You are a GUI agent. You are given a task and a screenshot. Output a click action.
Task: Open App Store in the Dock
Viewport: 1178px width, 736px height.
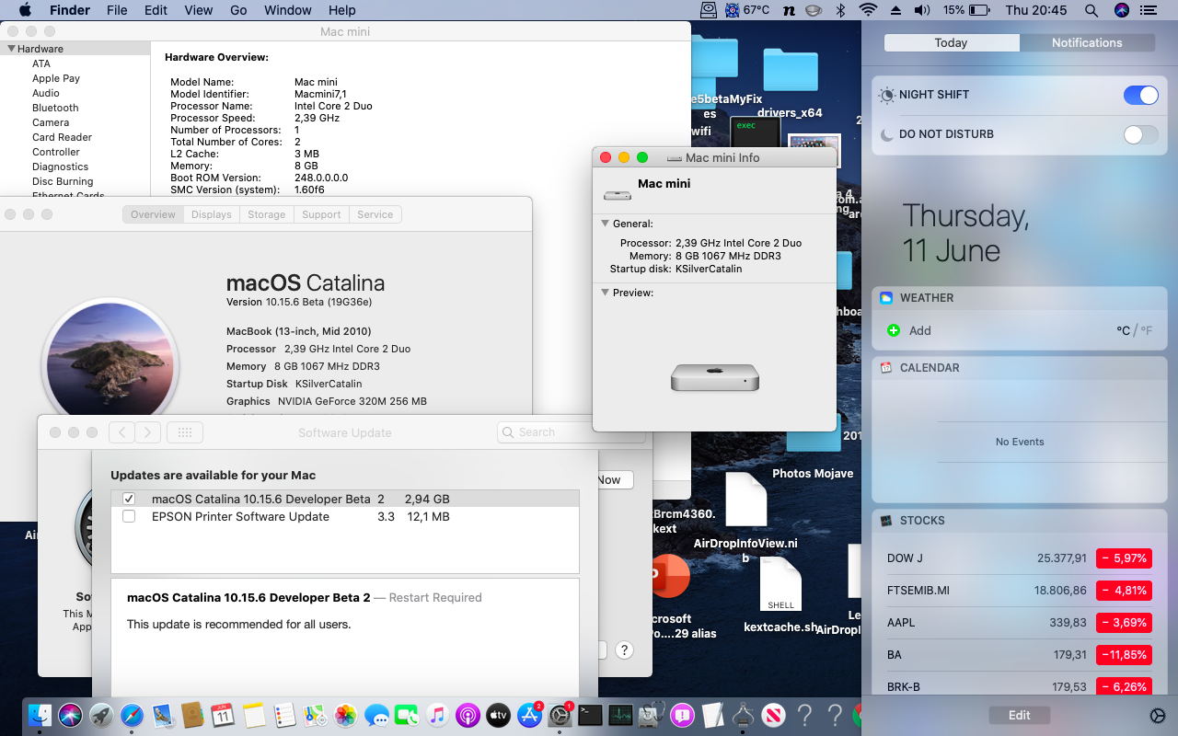(528, 715)
